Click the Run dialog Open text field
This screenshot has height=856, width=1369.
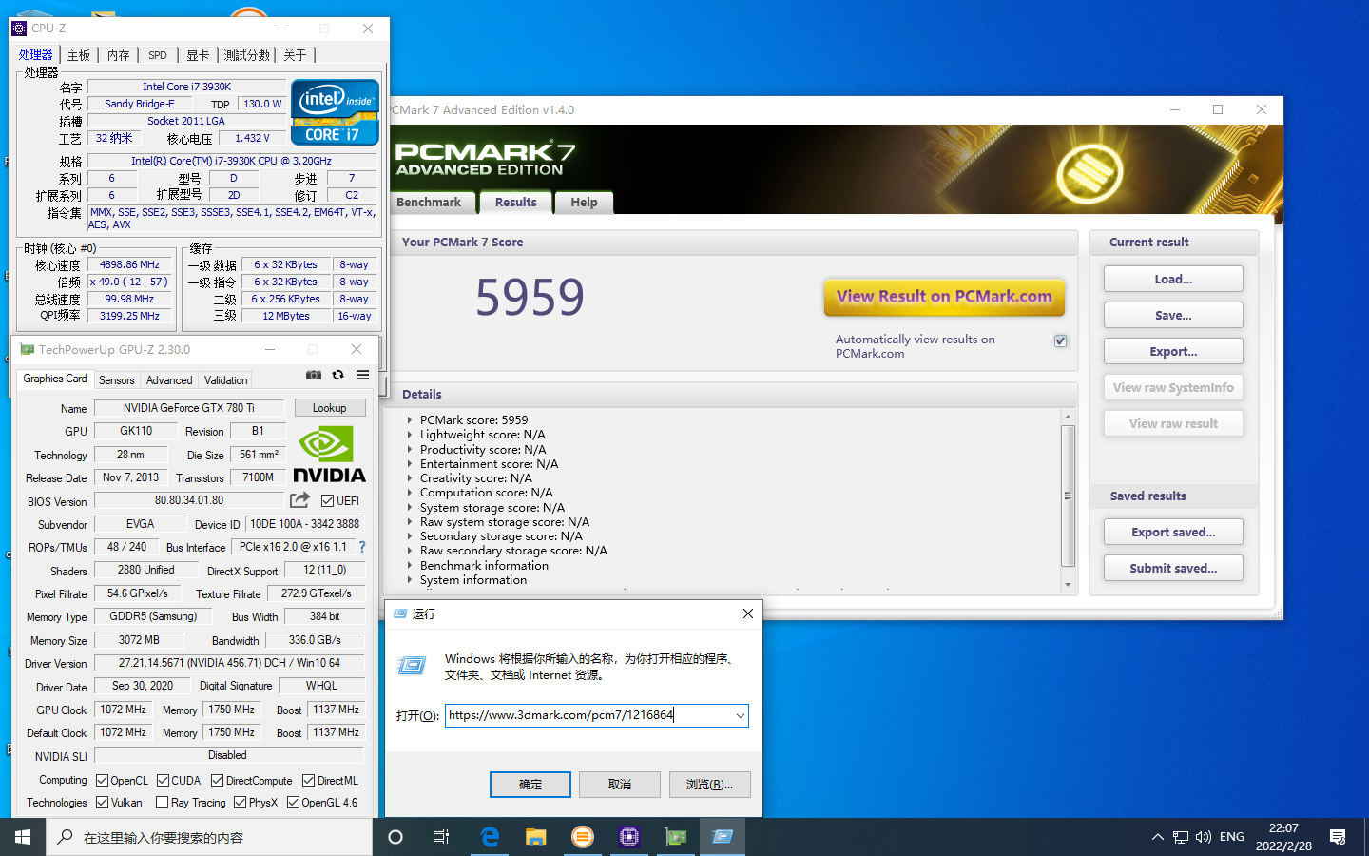pos(588,715)
